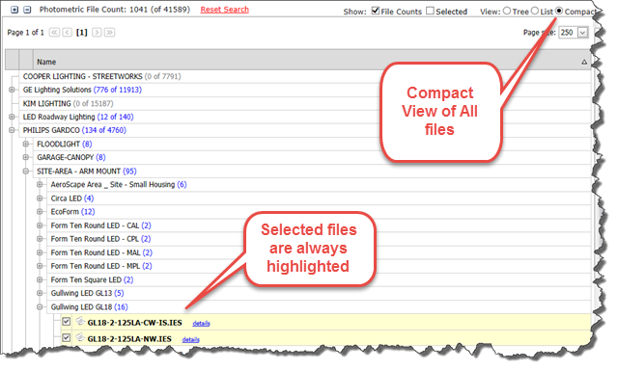Expand Form Ten Round LED - MAL
Screen dimensions: 618x370
pyautogui.click(x=40, y=252)
